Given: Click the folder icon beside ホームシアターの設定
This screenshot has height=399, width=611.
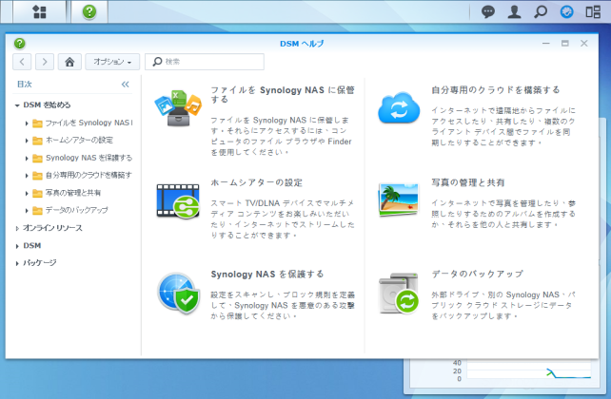Looking at the screenshot, I should [37, 141].
